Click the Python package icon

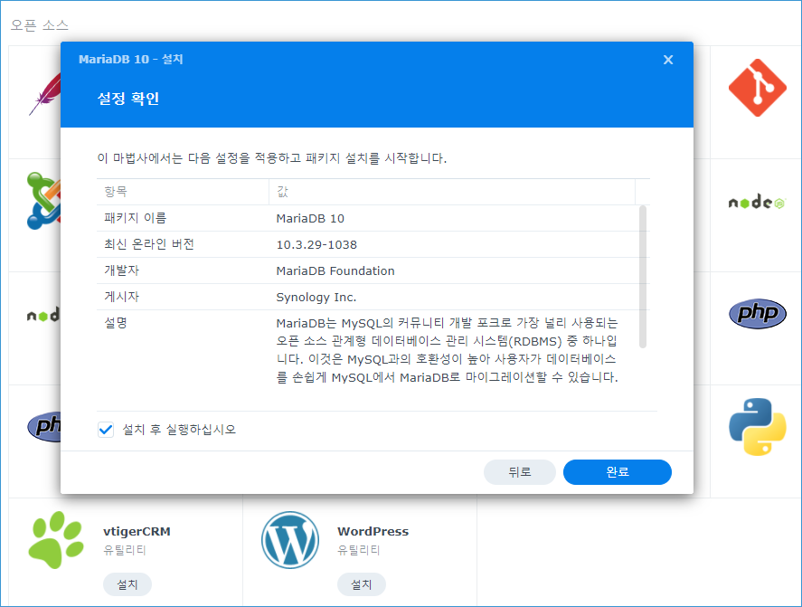coord(758,426)
